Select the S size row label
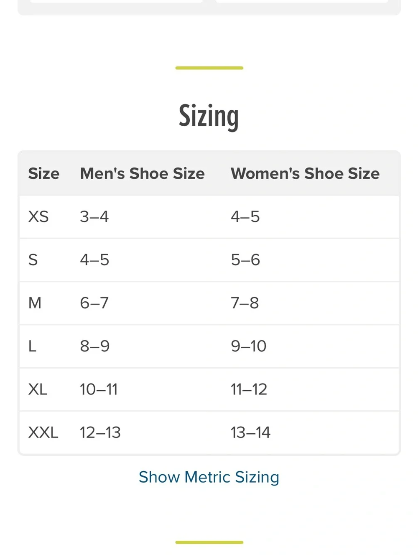Viewport: 418px width, 557px height. [x=33, y=259]
